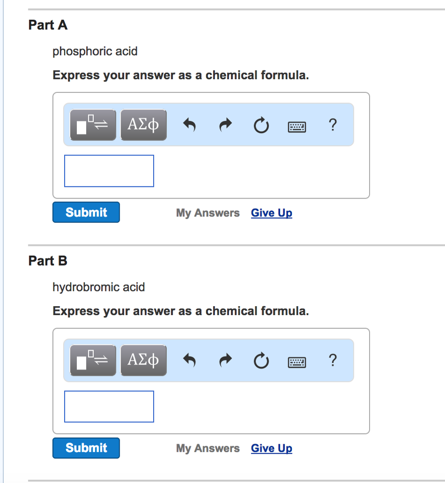445x483 pixels.
Task: Open keyboard shortcuts in Part A toolbar
Action: 297,125
